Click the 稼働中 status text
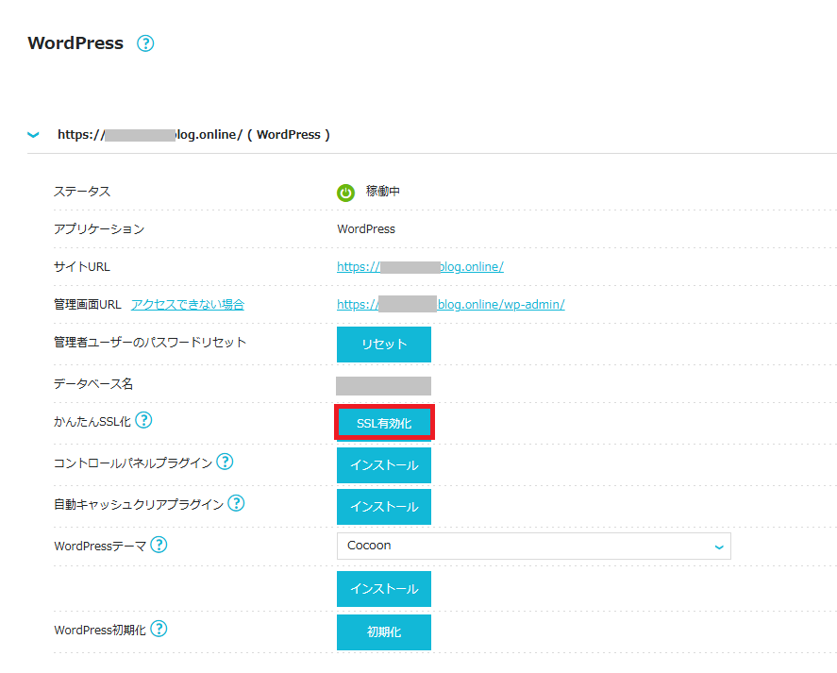Image resolution: width=837 pixels, height=673 pixels. point(383,192)
